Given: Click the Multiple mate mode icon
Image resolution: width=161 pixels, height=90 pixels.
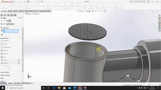Looking at the screenshot, I should coord(2,35).
